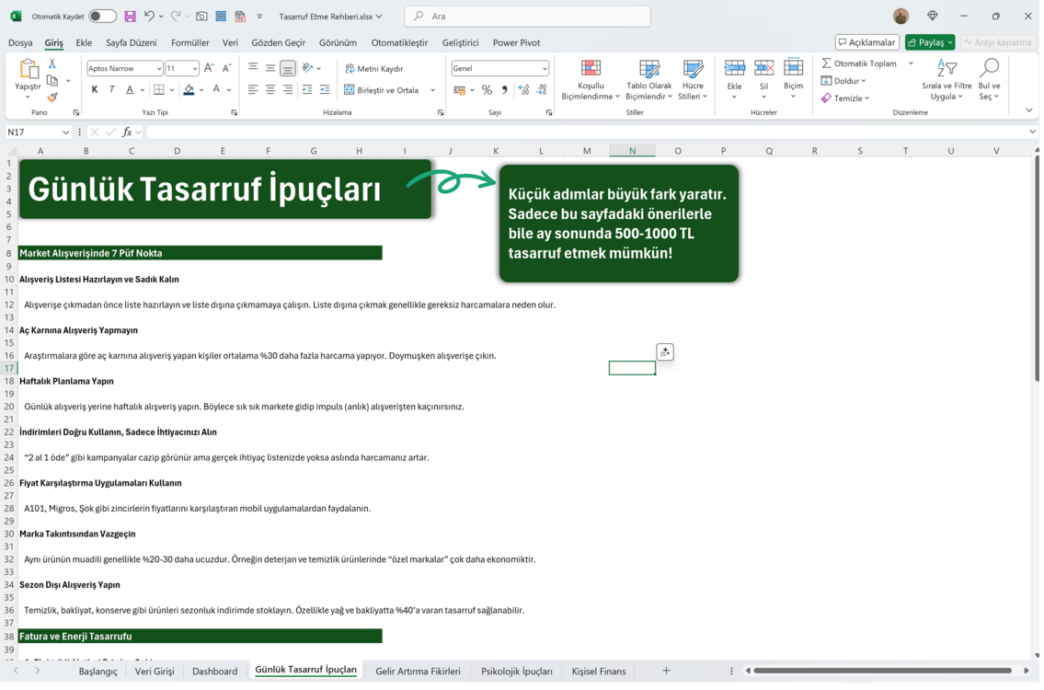
Task: Switch to the Formüller ribbon tab
Action: pyautogui.click(x=189, y=42)
